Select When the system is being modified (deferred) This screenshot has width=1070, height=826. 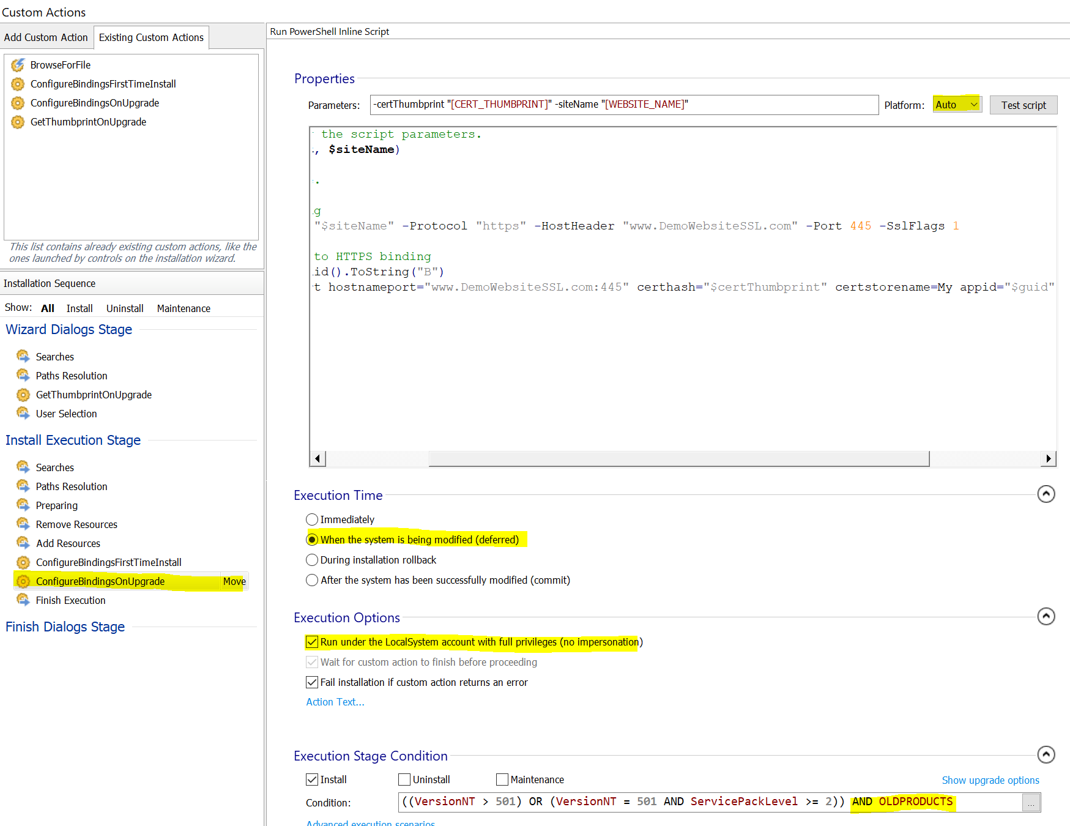coord(312,540)
